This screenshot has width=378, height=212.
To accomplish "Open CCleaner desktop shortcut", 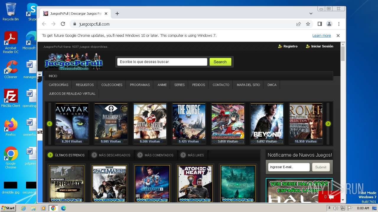I will 11,69.
